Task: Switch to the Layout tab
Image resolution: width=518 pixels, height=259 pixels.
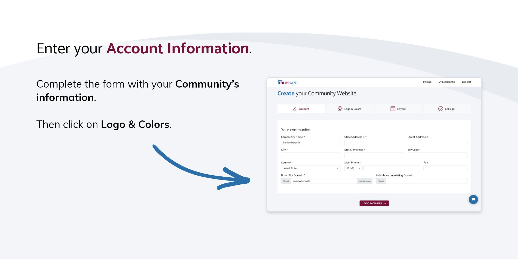Action: [x=398, y=109]
